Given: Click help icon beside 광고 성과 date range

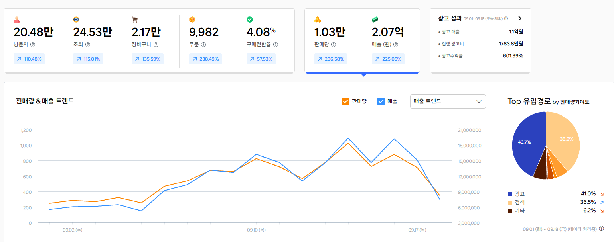Looking at the screenshot, I should (506, 18).
